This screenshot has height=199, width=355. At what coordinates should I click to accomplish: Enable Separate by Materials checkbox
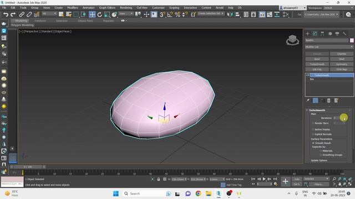click(321, 151)
